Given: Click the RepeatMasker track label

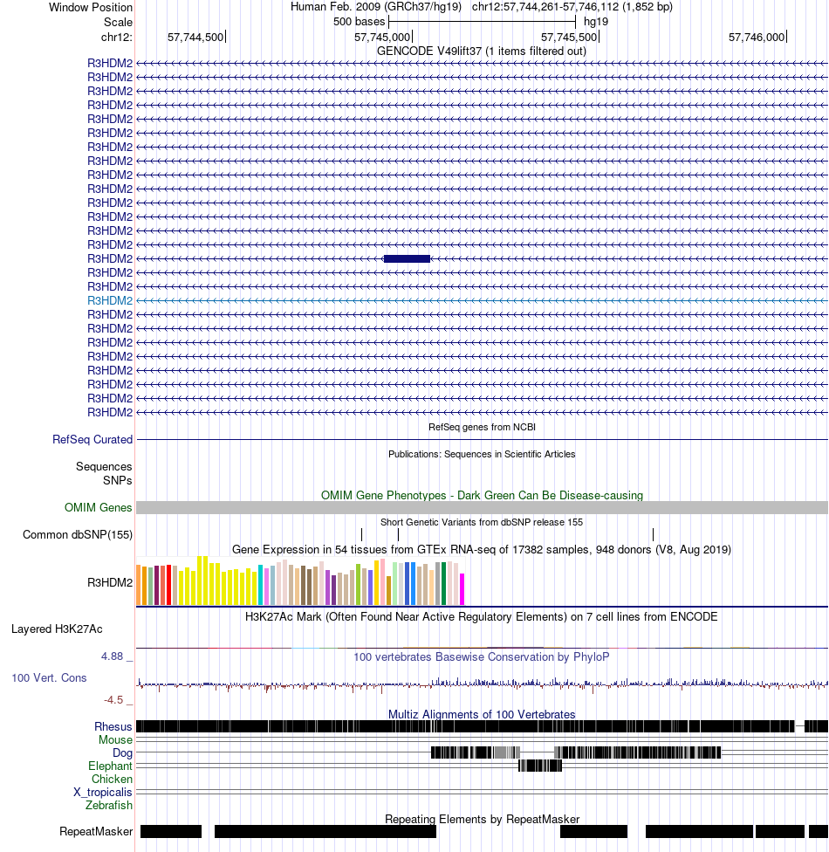Looking at the screenshot, I should tap(96, 832).
